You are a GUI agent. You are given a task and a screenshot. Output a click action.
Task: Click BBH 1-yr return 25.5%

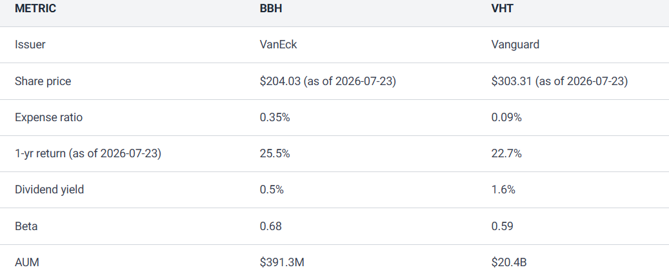point(275,153)
